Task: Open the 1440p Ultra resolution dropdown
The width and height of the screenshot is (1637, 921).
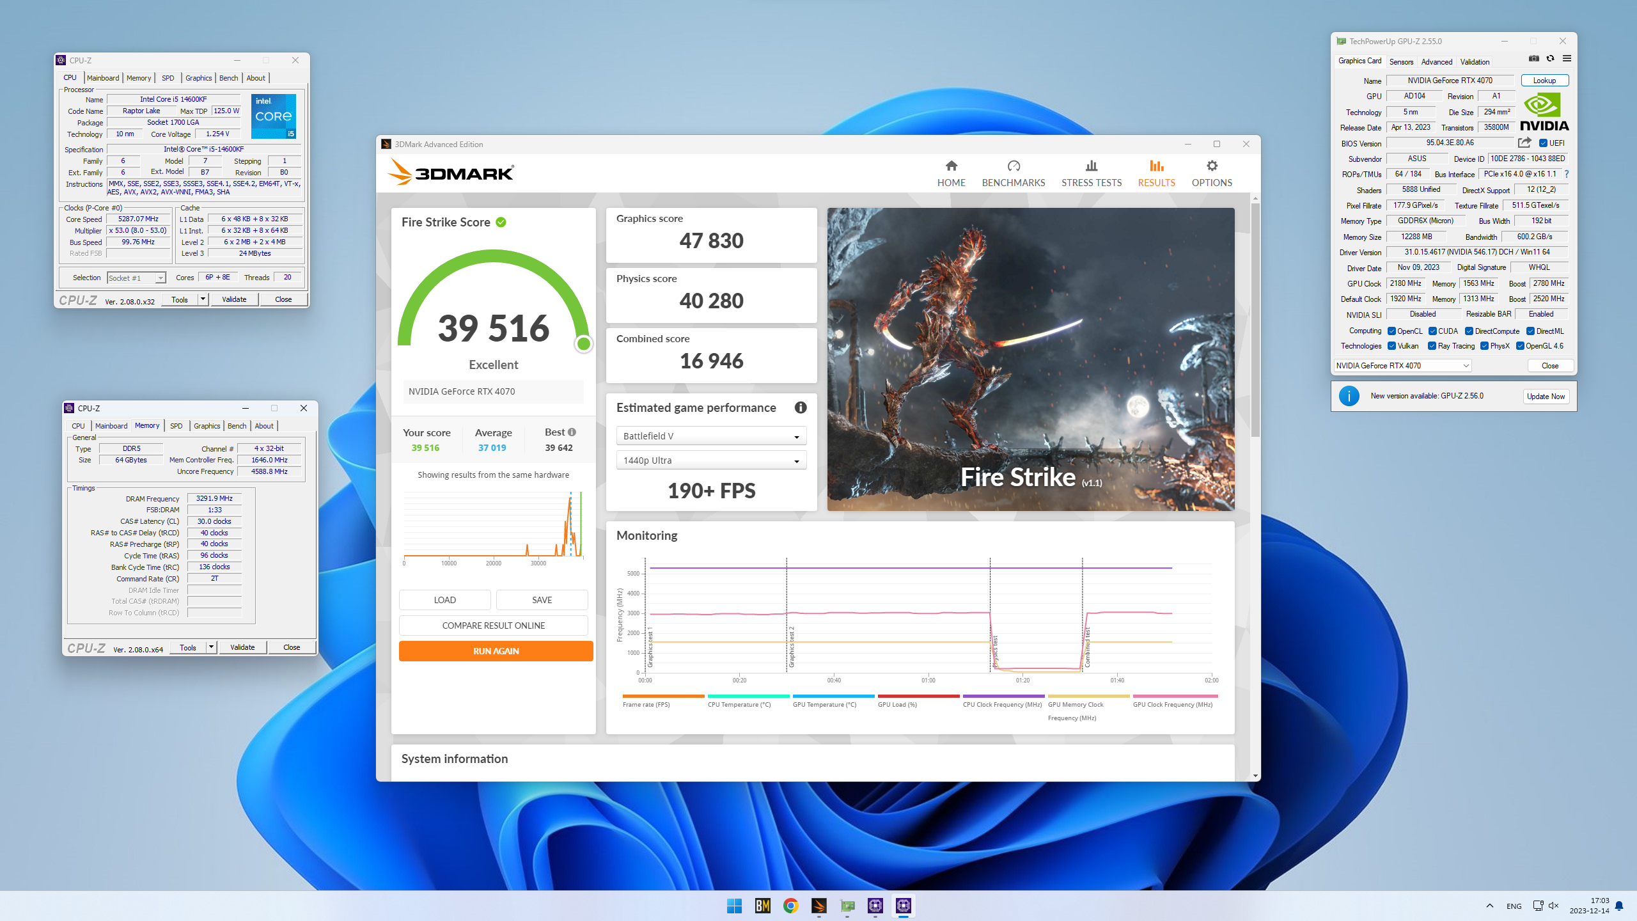Action: [x=711, y=460]
